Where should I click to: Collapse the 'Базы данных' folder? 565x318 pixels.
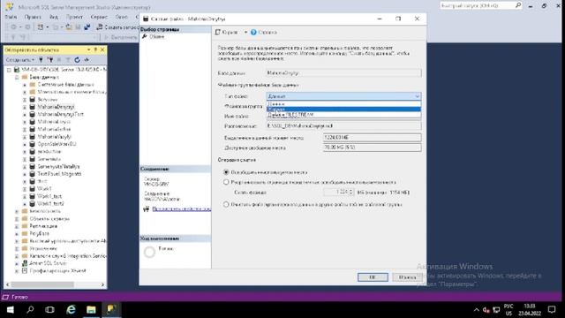[17, 77]
